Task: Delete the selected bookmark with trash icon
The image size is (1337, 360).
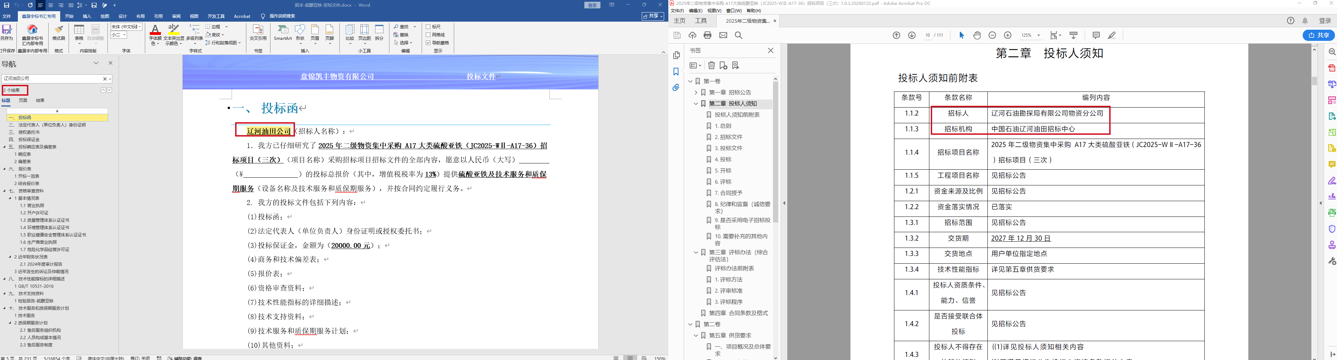Action: click(x=712, y=65)
